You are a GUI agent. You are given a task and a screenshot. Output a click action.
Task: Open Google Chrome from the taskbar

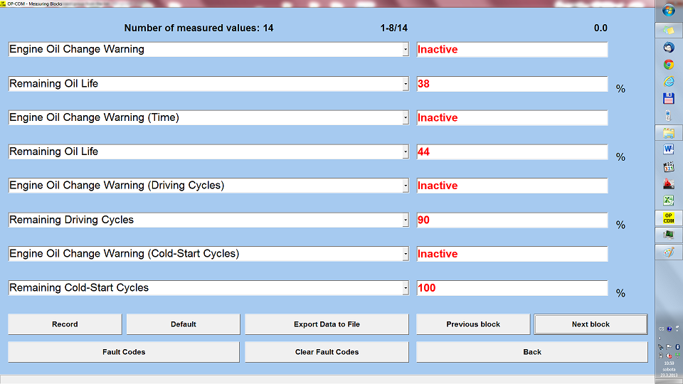click(669, 65)
